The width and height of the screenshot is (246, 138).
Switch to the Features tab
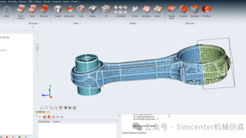(22, 2)
